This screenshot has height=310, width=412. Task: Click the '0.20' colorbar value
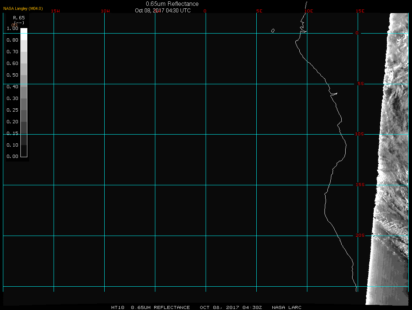tap(12, 122)
